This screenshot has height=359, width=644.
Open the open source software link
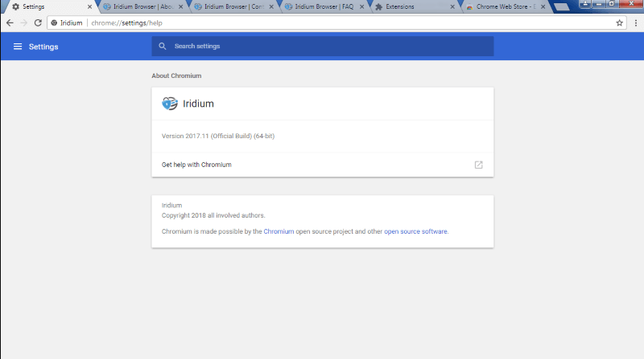tap(415, 231)
